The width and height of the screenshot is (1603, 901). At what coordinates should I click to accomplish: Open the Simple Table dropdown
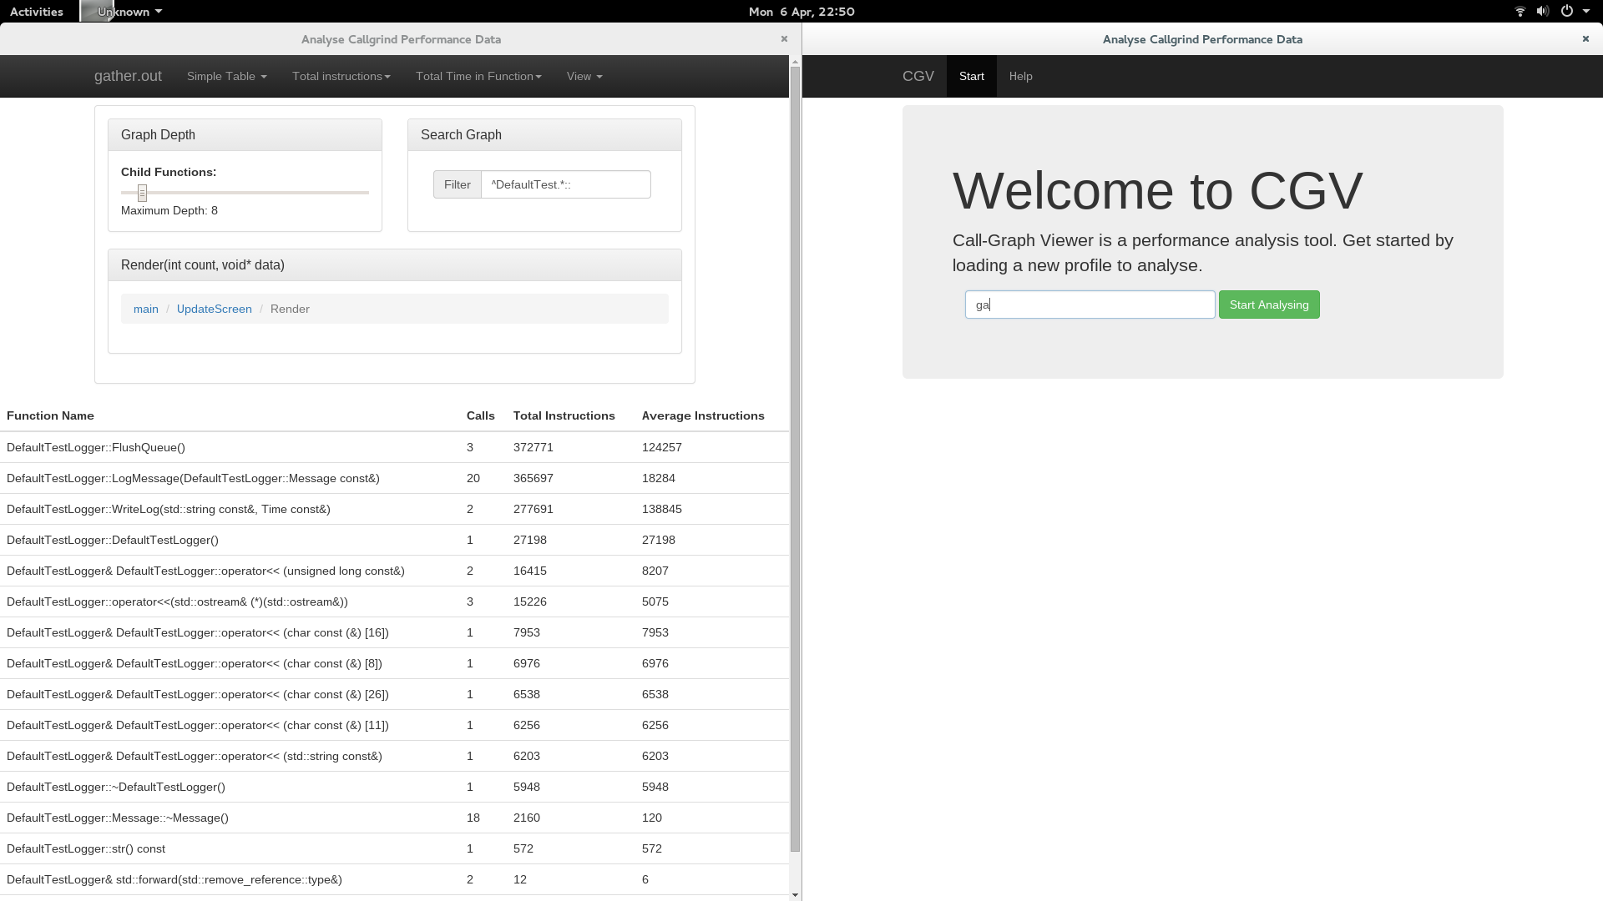coord(226,76)
